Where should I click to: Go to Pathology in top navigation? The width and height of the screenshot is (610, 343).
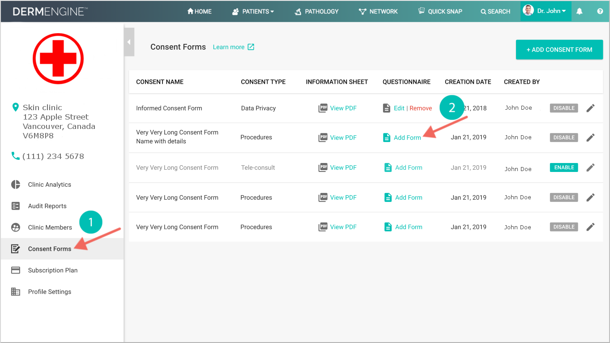click(x=316, y=11)
